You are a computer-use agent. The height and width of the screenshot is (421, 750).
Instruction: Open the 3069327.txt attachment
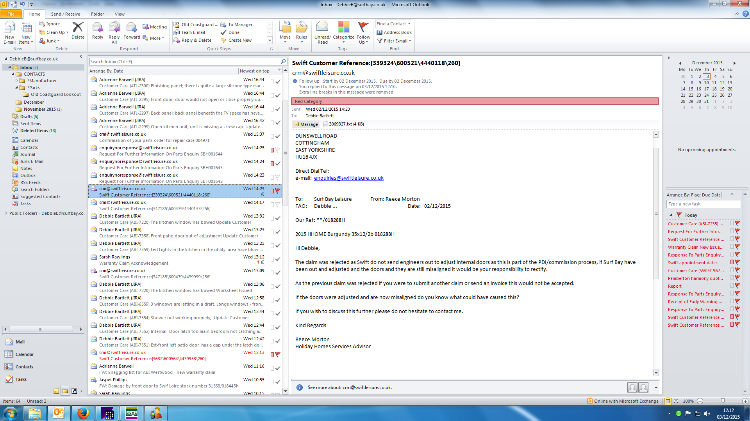[344, 124]
